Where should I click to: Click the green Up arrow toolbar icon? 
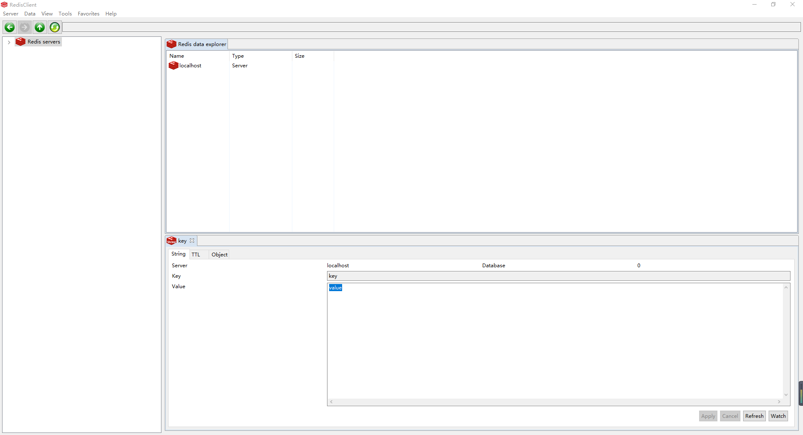40,28
